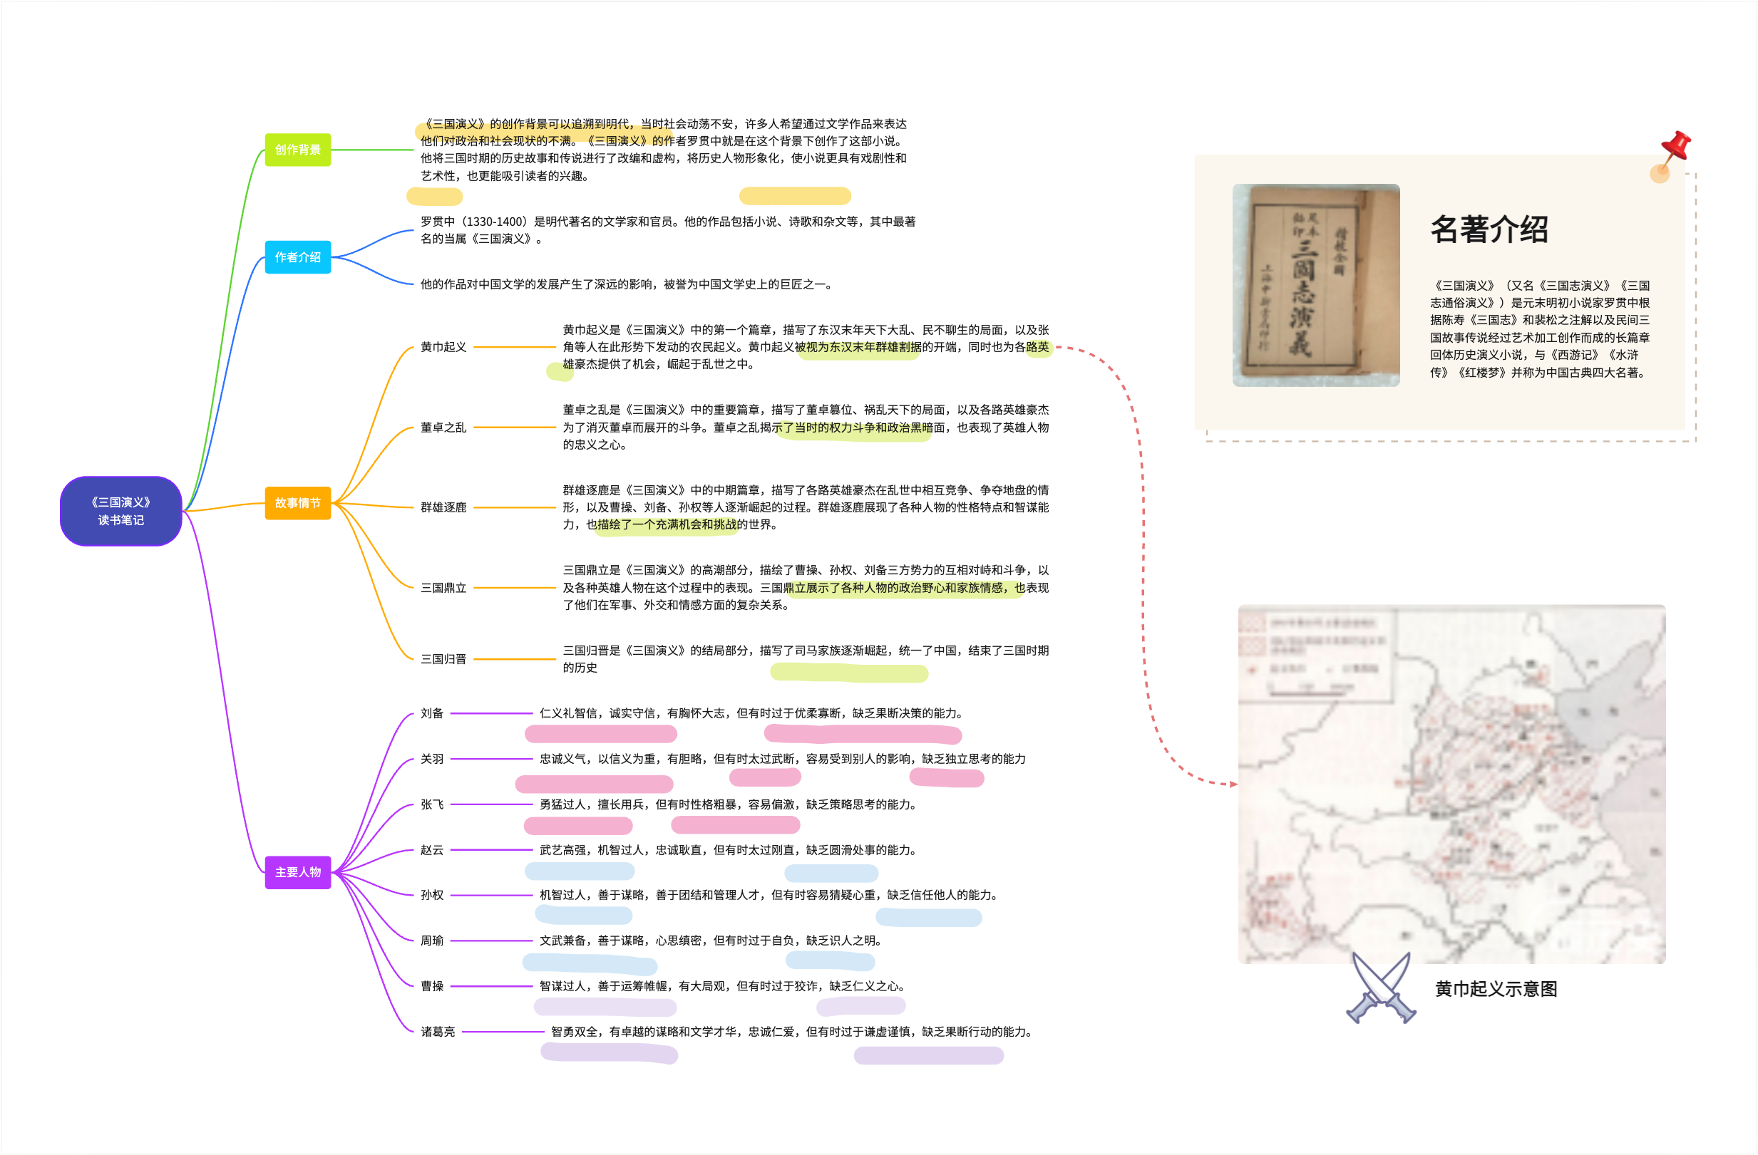Select the central 《三国演义》读书笔记 root node
Image resolution: width=1758 pixels, height=1155 pixels.
121,511
